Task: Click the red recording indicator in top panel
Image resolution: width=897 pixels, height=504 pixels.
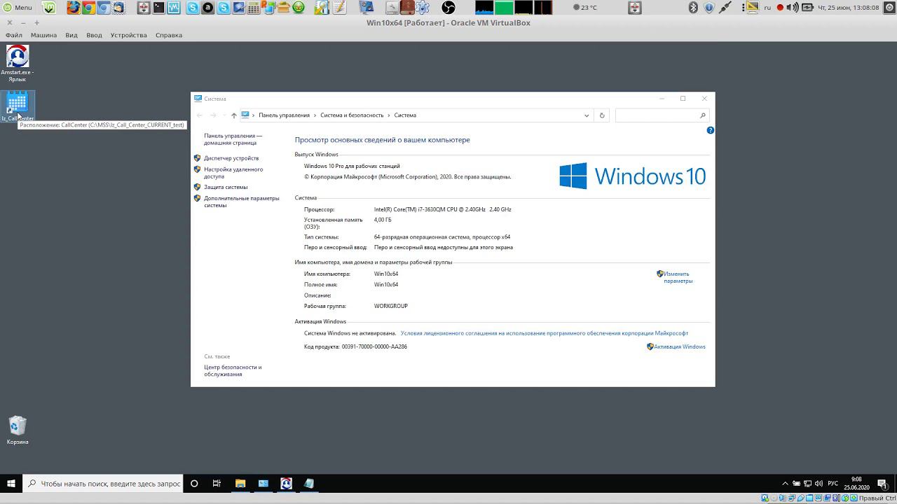Action: (780, 8)
